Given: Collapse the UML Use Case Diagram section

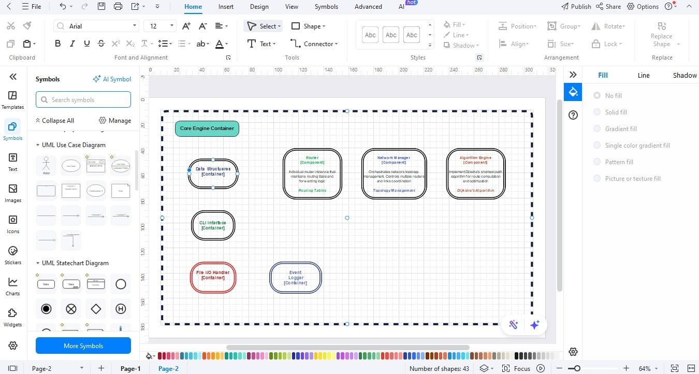Looking at the screenshot, I should [37, 145].
